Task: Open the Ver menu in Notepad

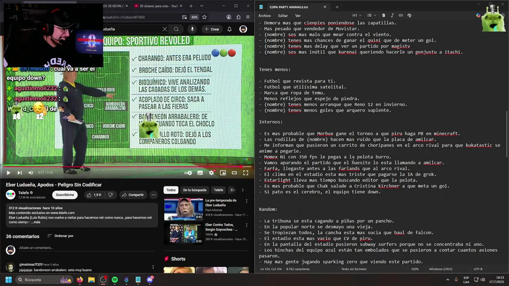Action: tap(298, 15)
